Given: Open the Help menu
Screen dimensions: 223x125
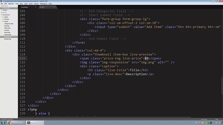Looking at the screenshot, I should [x=50, y=4].
